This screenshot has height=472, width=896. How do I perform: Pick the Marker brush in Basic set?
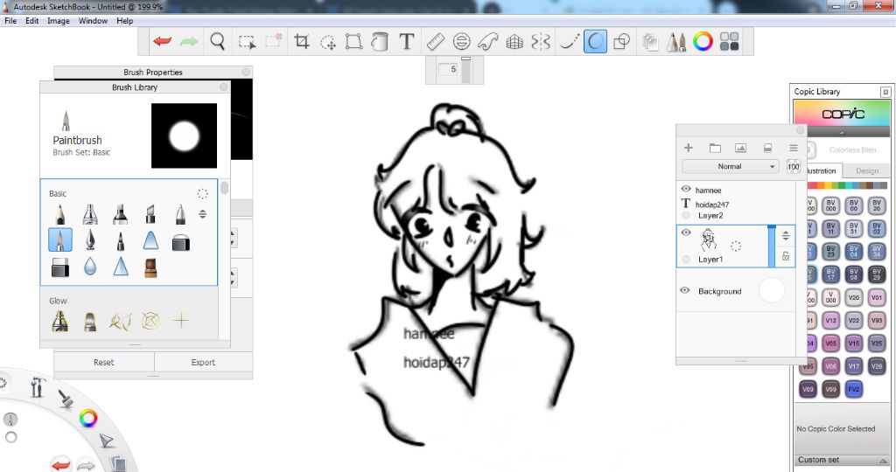pyautogui.click(x=120, y=214)
